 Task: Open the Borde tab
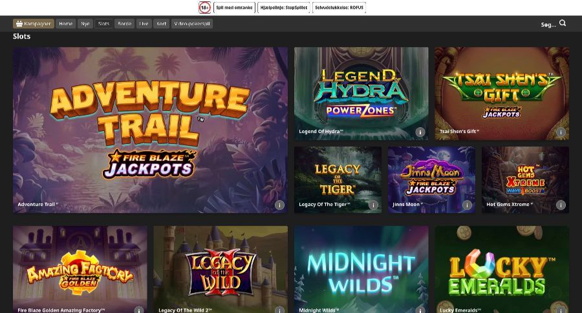124,24
